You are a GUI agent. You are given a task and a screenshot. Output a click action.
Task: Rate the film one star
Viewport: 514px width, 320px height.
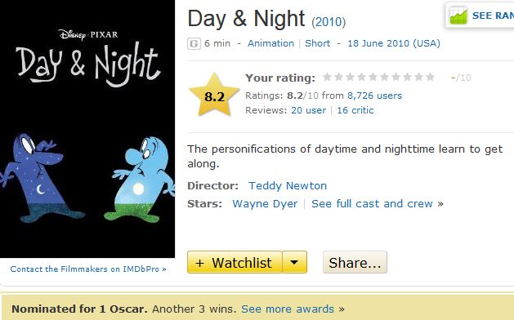pyautogui.click(x=327, y=77)
